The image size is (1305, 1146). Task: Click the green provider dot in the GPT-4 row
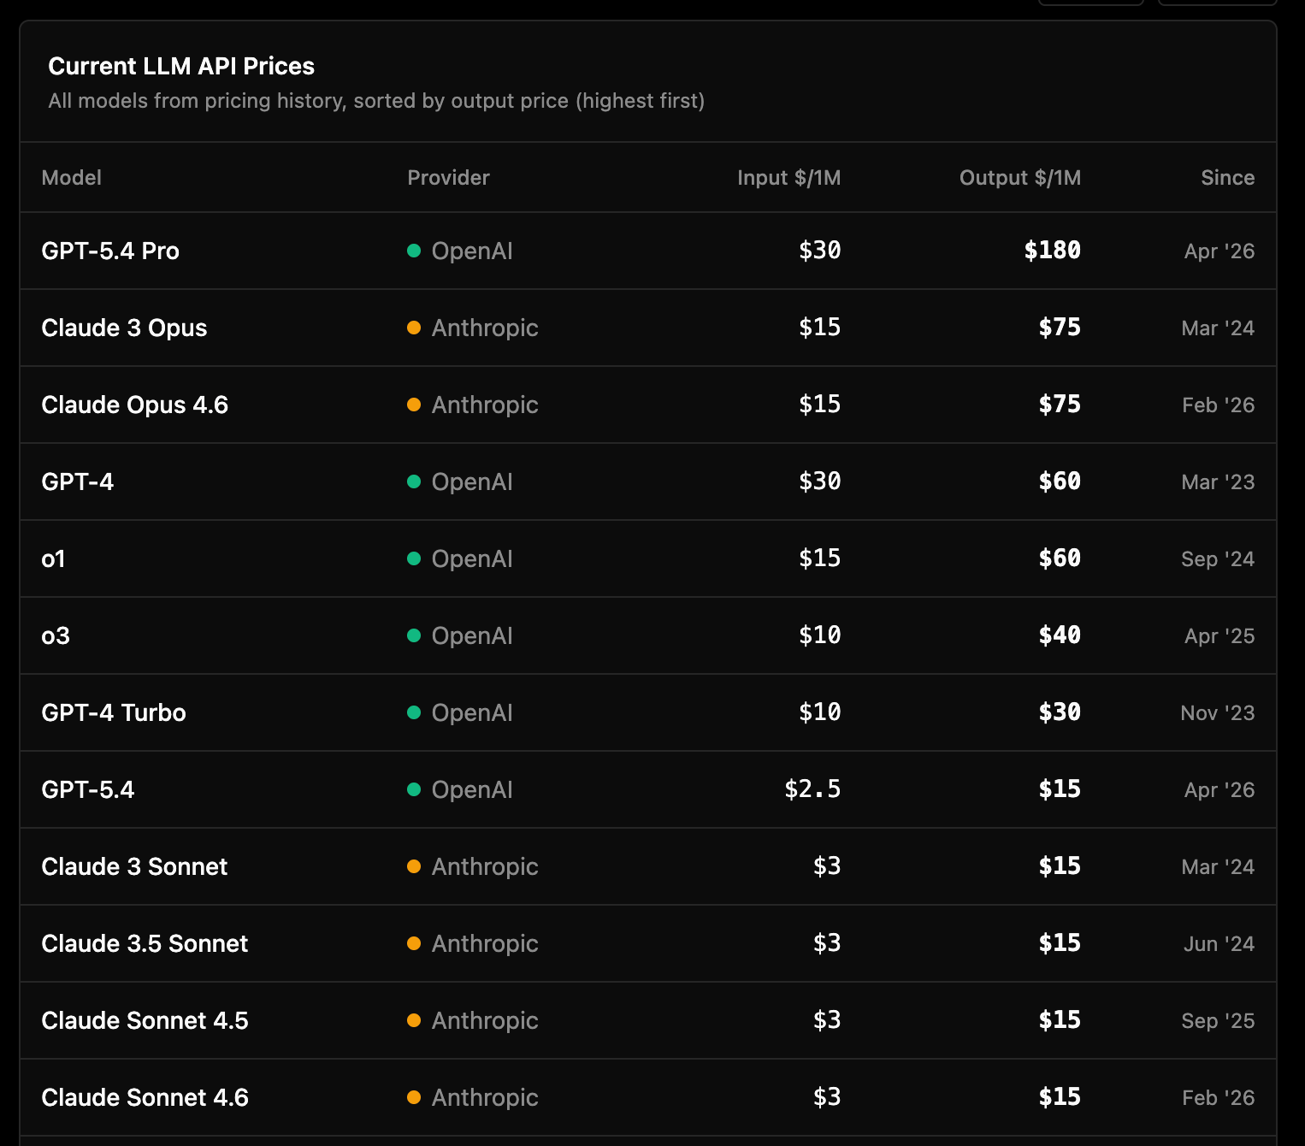coord(414,481)
